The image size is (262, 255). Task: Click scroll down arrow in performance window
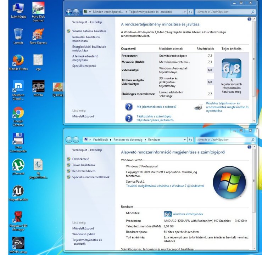pos(254,121)
